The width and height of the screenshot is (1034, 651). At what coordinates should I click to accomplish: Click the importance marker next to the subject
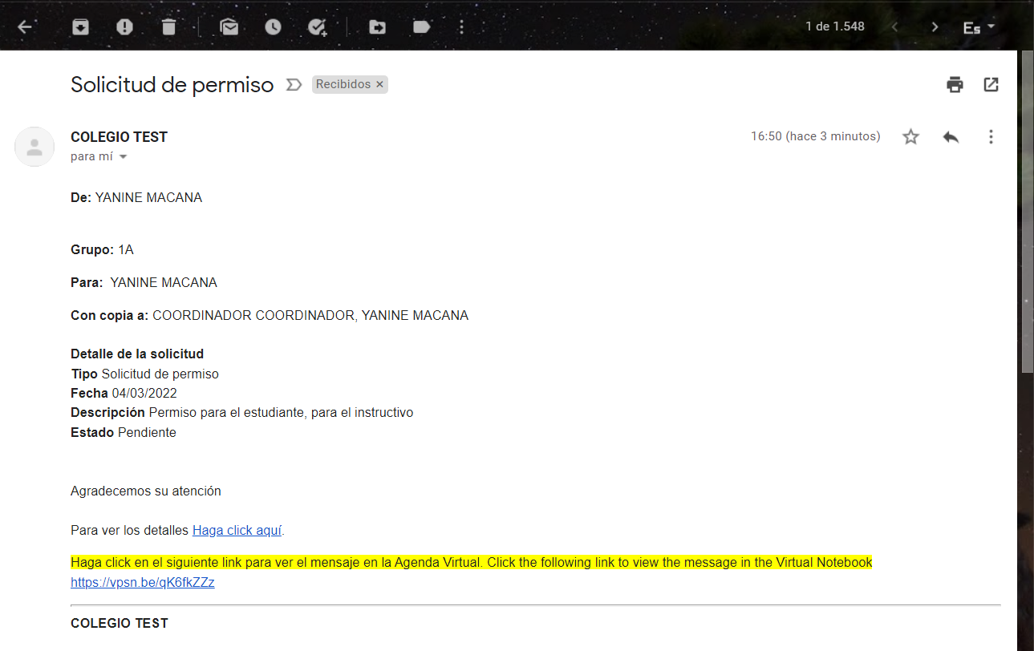pyautogui.click(x=294, y=84)
